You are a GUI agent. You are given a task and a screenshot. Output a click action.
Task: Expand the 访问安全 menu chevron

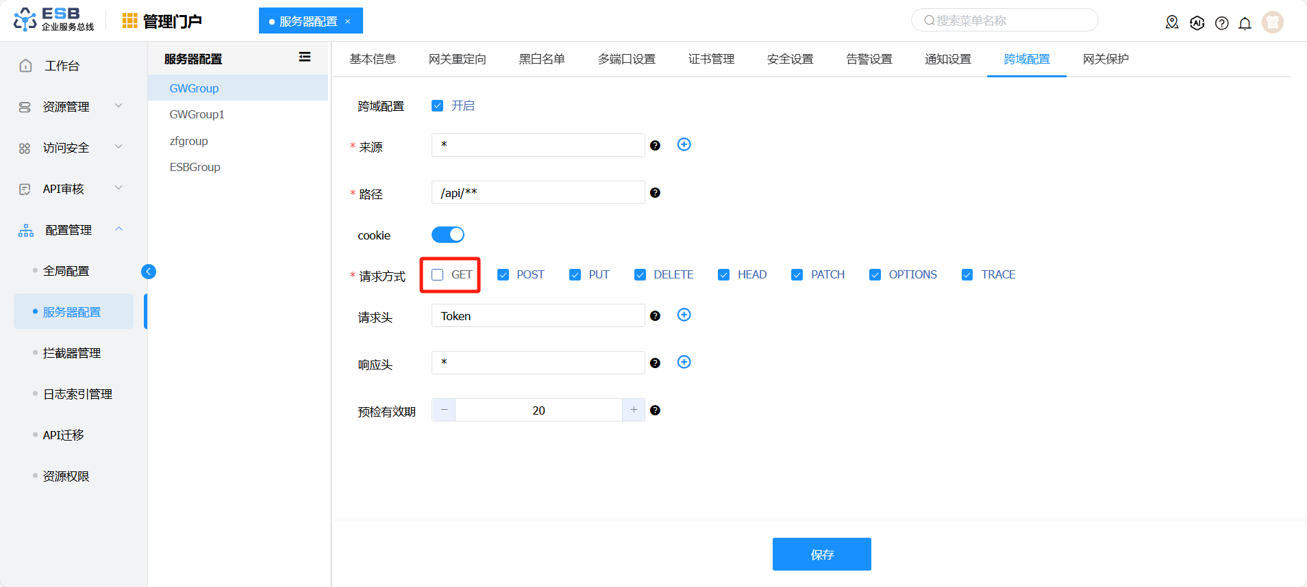119,146
